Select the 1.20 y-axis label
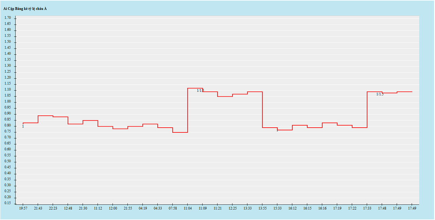The width and height of the screenshot is (435, 220). [8, 78]
